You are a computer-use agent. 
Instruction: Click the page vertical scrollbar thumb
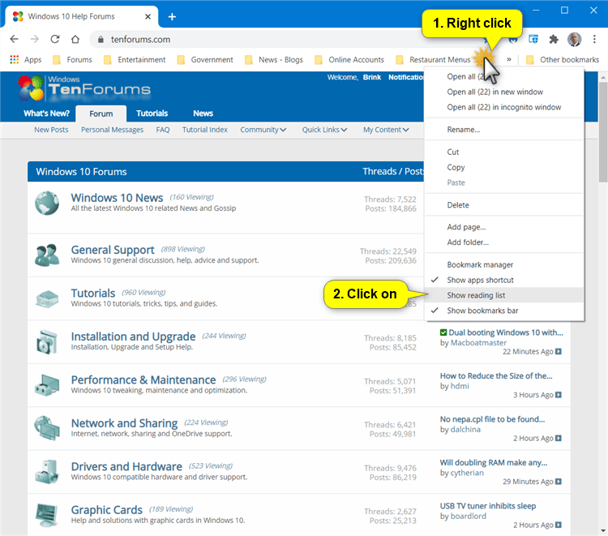[x=603, y=132]
